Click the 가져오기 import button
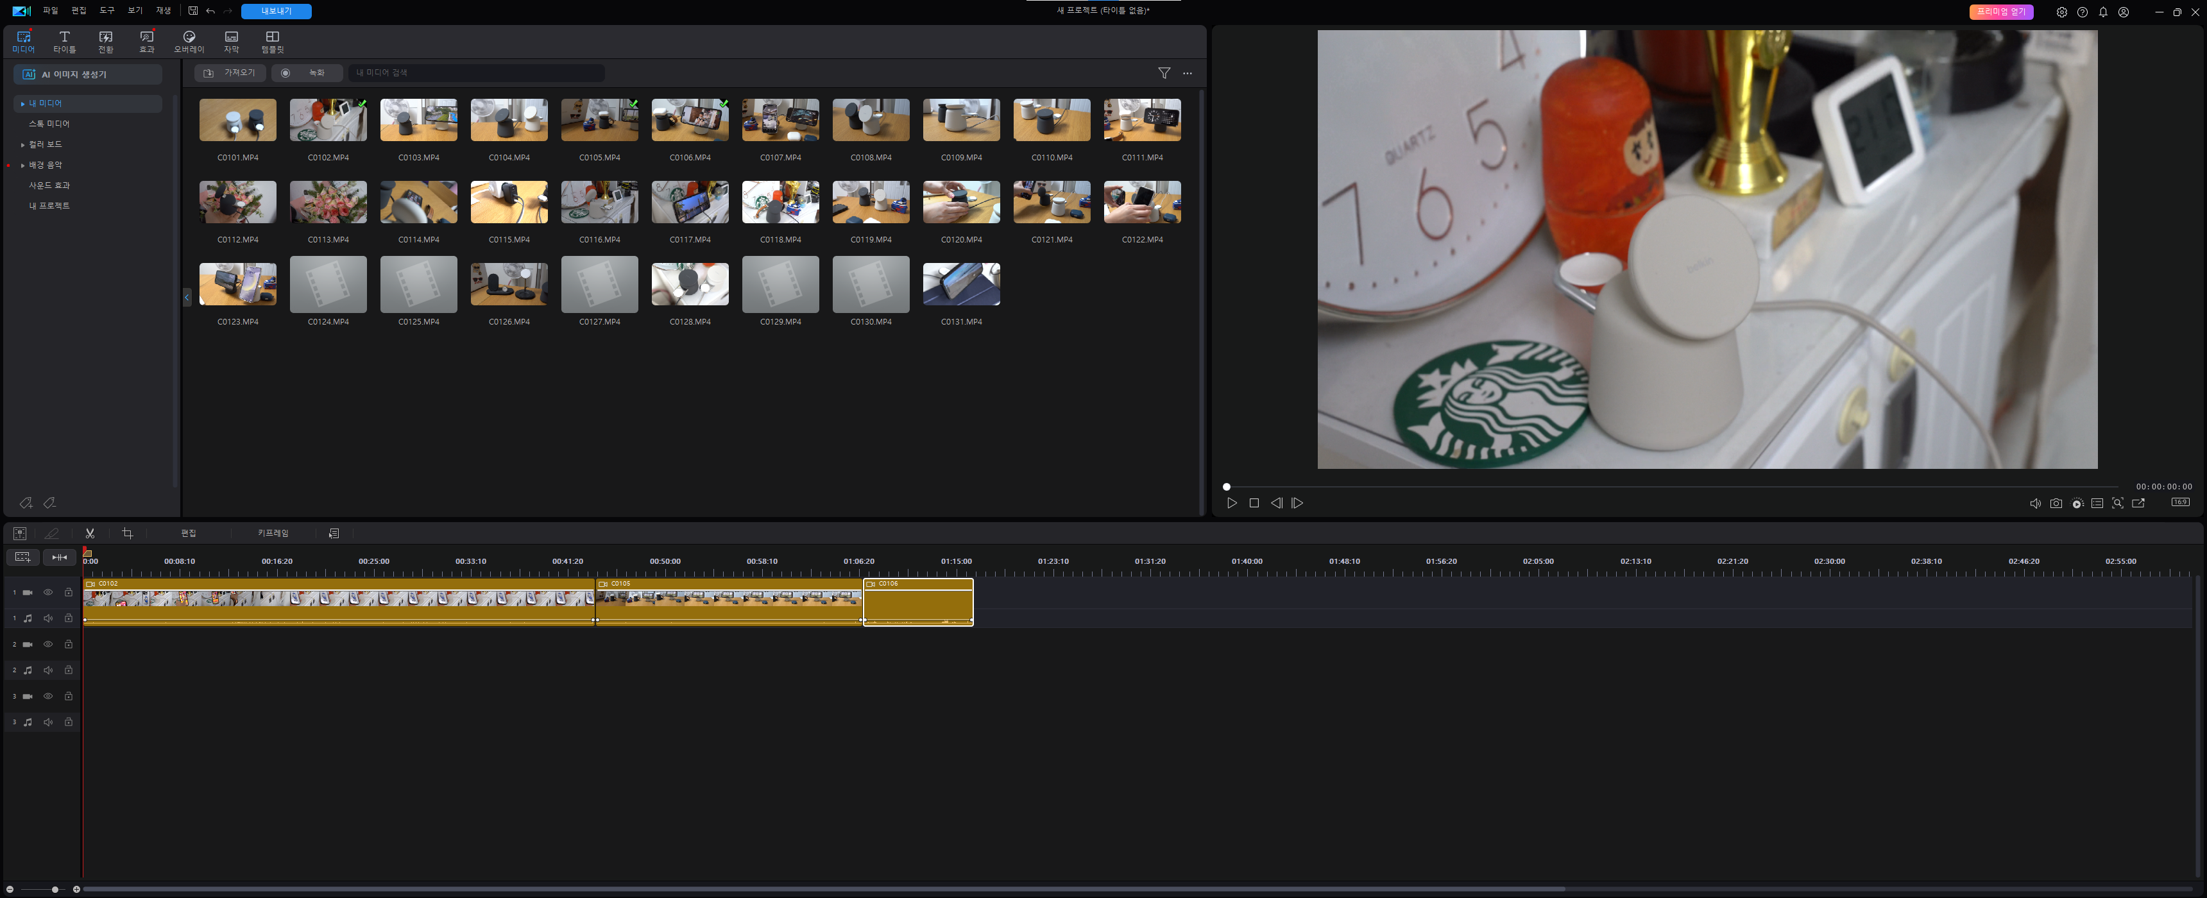 [x=230, y=73]
